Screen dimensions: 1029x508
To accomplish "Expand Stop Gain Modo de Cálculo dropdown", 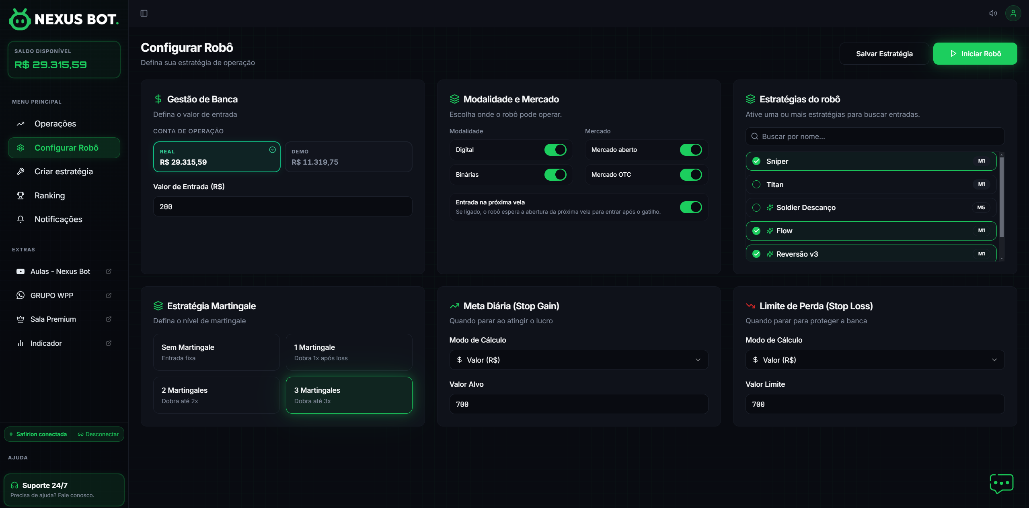I will 578,360.
